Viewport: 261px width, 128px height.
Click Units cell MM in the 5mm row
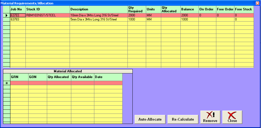(154, 19)
